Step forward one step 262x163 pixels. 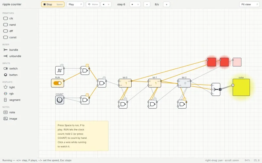[135, 4]
